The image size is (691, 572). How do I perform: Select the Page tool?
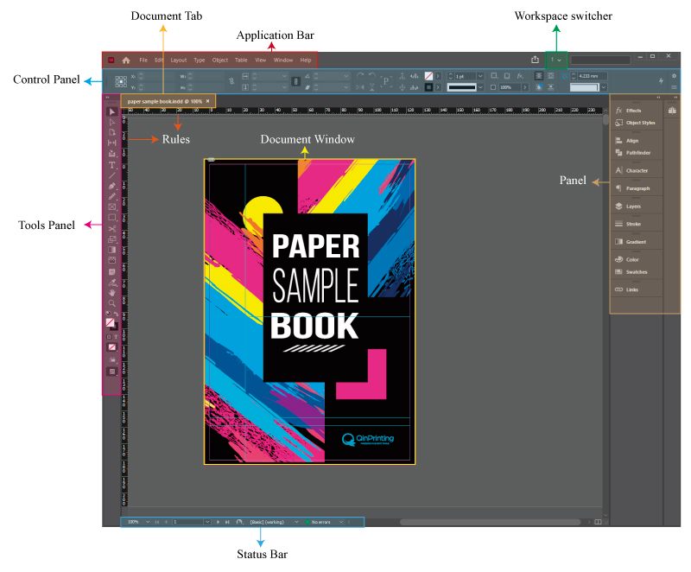(112, 132)
